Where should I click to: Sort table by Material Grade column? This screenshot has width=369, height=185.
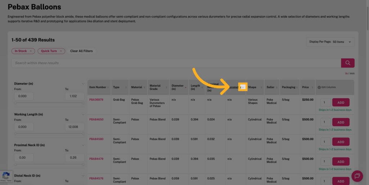[166, 87]
